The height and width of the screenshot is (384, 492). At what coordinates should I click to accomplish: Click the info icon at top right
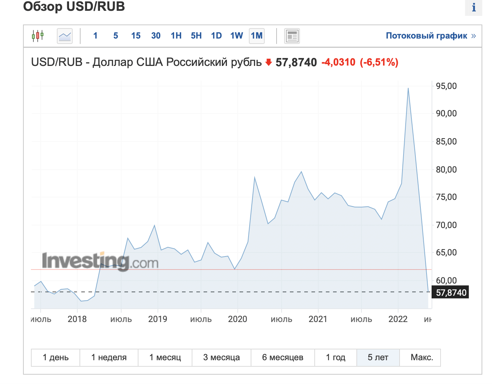[x=474, y=8]
